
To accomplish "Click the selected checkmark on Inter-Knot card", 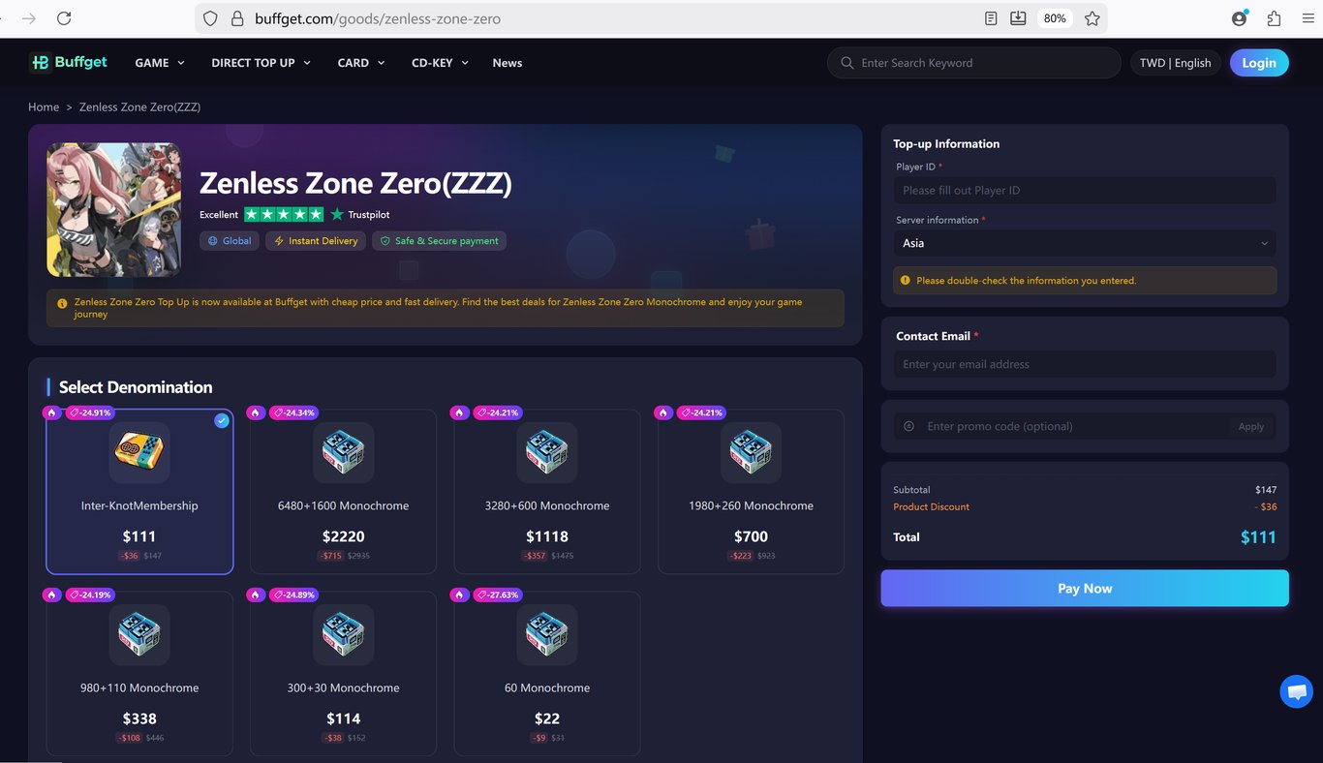I will click(222, 420).
